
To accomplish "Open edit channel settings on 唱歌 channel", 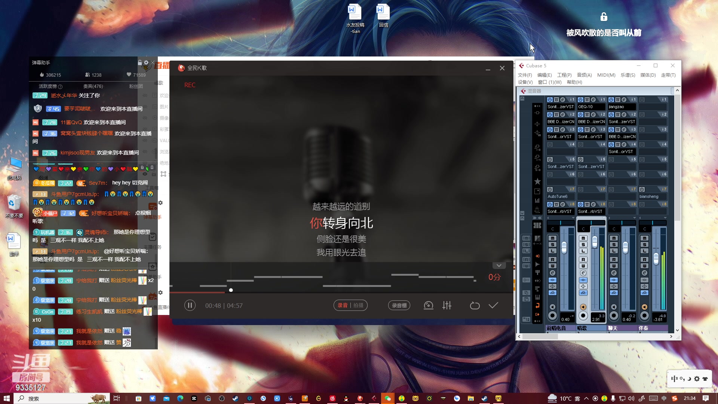I will 583,273.
